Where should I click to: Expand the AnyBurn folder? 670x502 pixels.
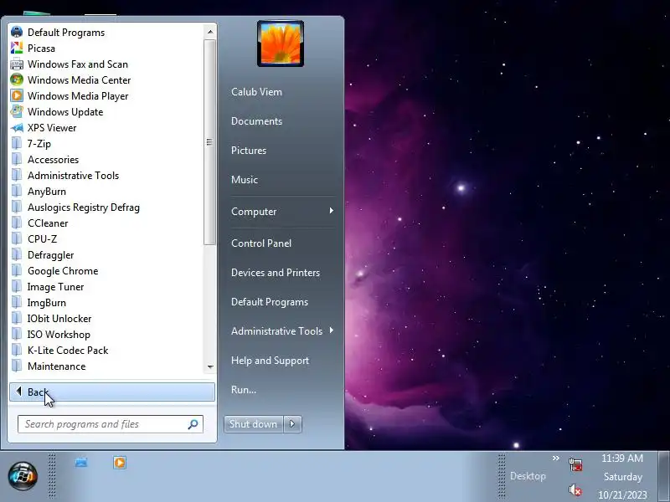[47, 192]
